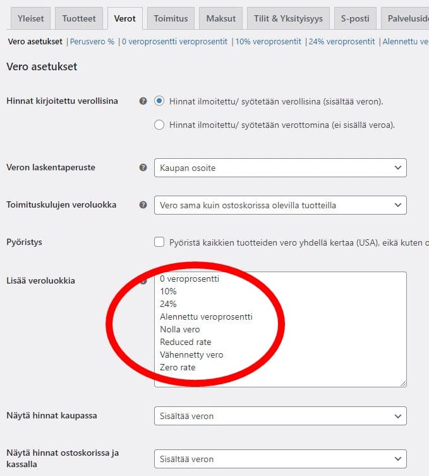Image resolution: width=429 pixels, height=476 pixels.
Task: Click help icon next to Veron laskentaperuste
Action: [143, 168]
